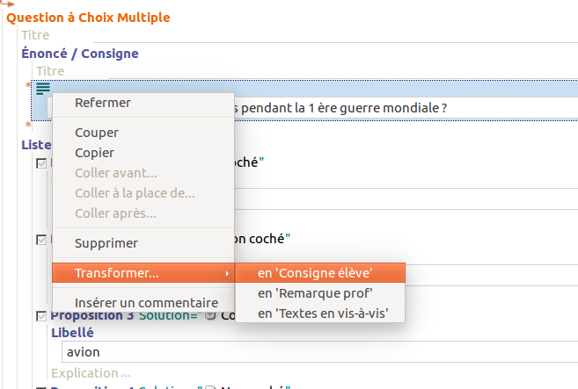The height and width of the screenshot is (389, 578).
Task: Toggle the first proposition's checkbox icon
Action: (x=41, y=163)
